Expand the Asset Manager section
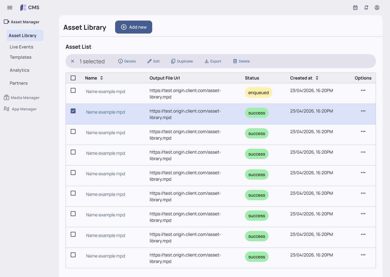 pos(22,22)
